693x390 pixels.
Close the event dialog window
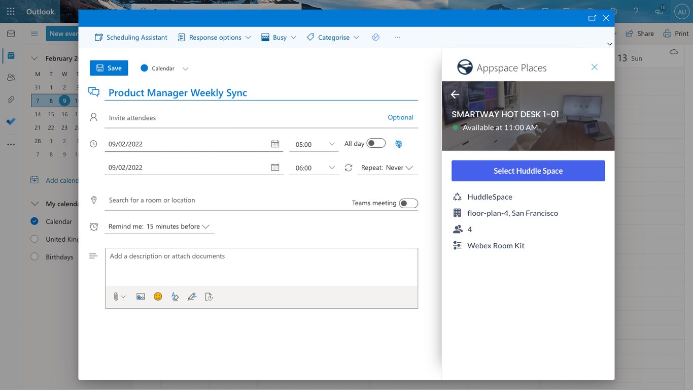(606, 18)
